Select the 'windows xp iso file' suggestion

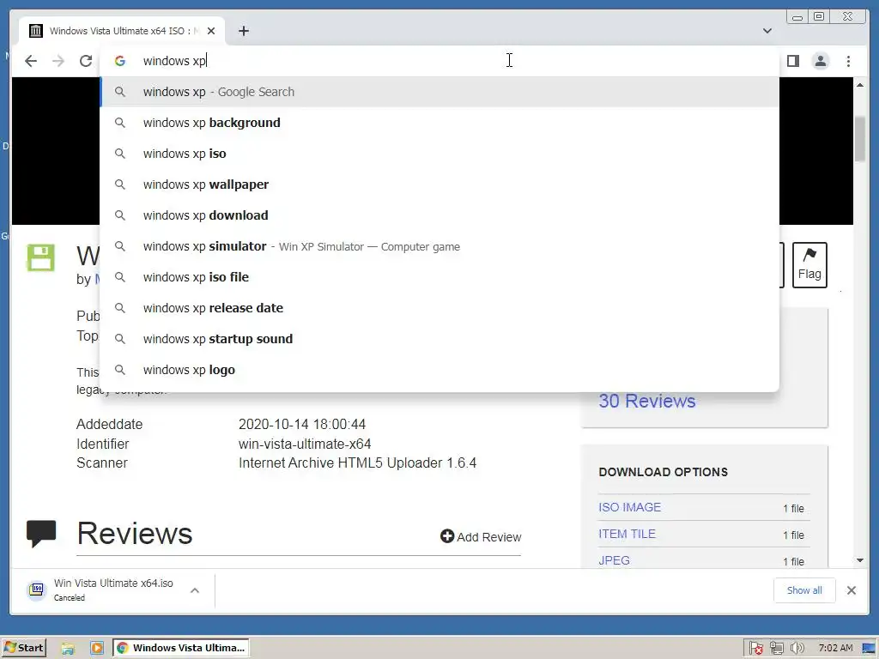pyautogui.click(x=439, y=277)
